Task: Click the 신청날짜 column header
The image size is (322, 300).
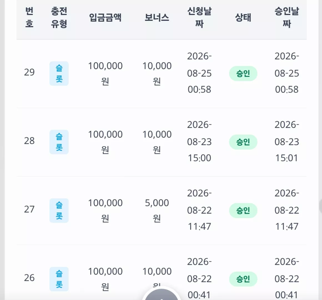Action: pos(199,17)
